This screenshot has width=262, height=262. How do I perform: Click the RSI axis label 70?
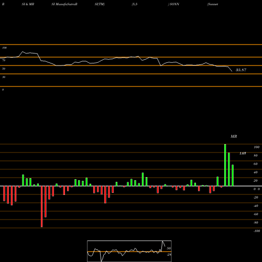[4, 60]
